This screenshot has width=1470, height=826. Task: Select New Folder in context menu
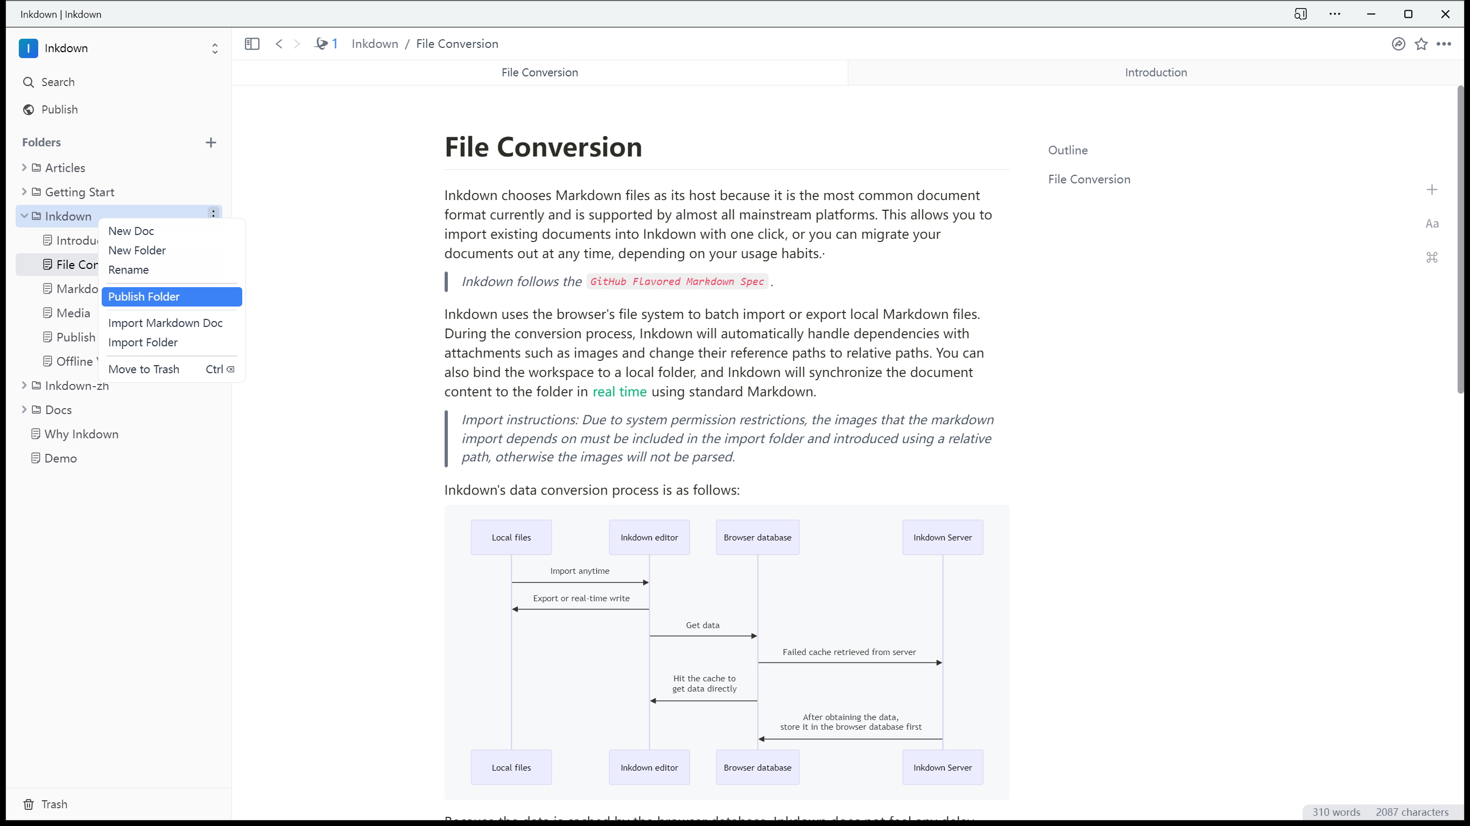pos(172,250)
